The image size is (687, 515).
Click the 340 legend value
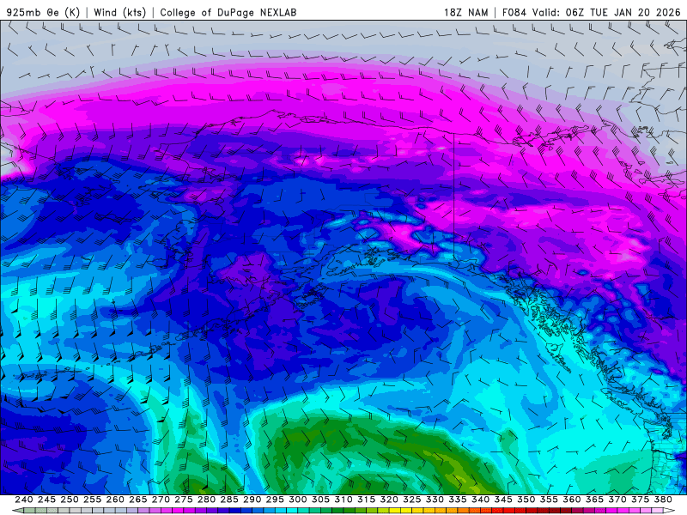[480, 500]
